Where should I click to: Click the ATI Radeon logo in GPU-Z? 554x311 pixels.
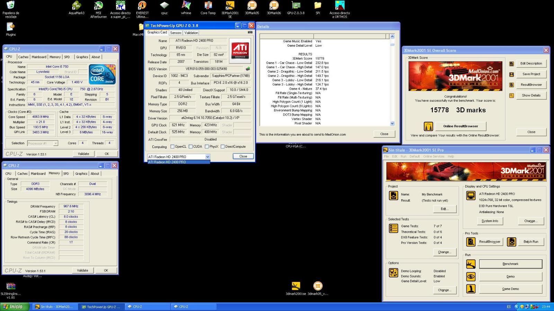240,51
